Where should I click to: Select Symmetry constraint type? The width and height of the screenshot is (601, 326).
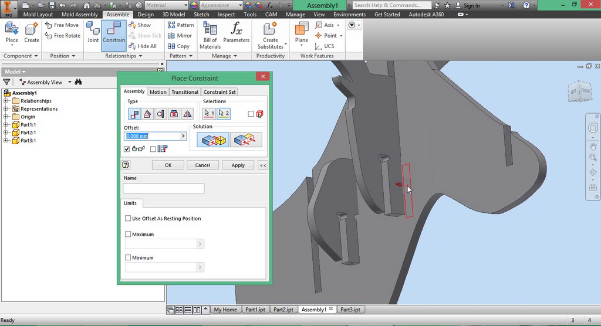tap(187, 114)
